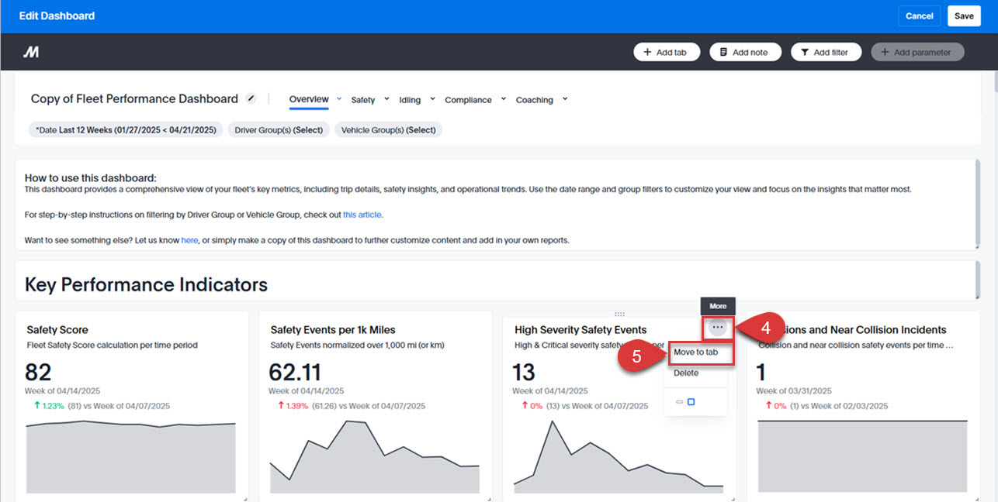Screen dimensions: 998x502
Task: Open the Vehicle Group(s) filter
Action: (389, 130)
